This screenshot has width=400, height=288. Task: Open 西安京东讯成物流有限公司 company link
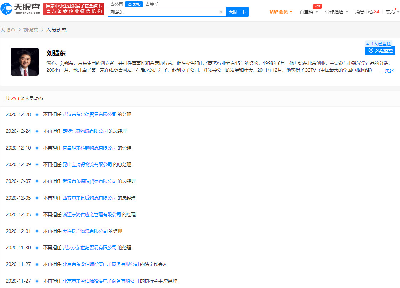[89, 198]
